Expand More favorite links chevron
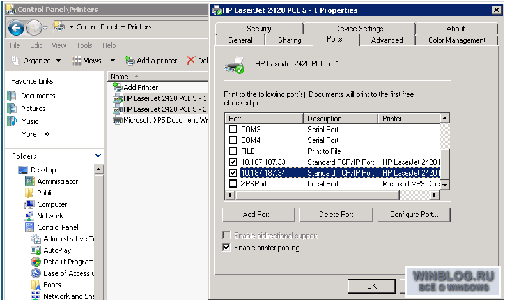This screenshot has height=302, width=505. click(47, 134)
